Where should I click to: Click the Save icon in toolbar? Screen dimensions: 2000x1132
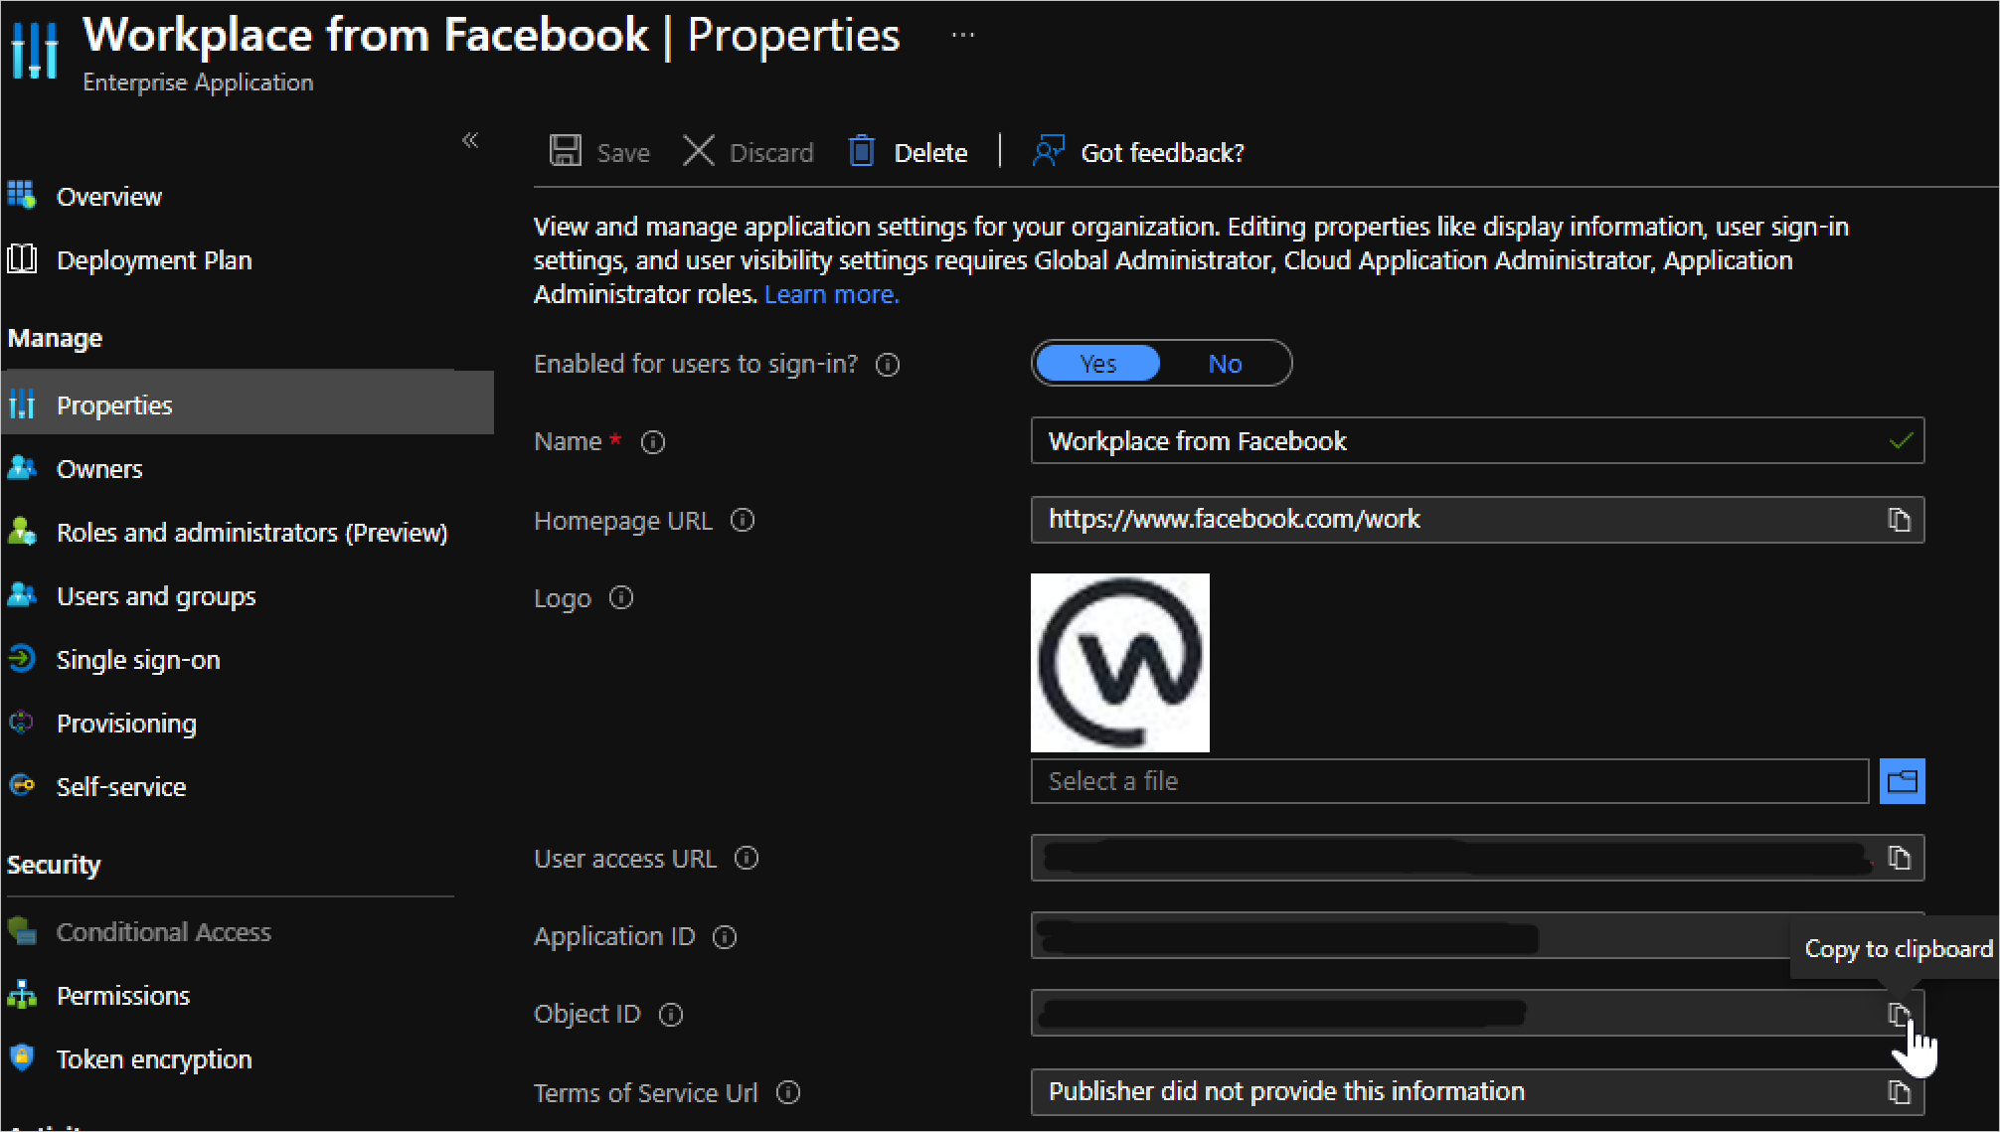pyautogui.click(x=566, y=151)
